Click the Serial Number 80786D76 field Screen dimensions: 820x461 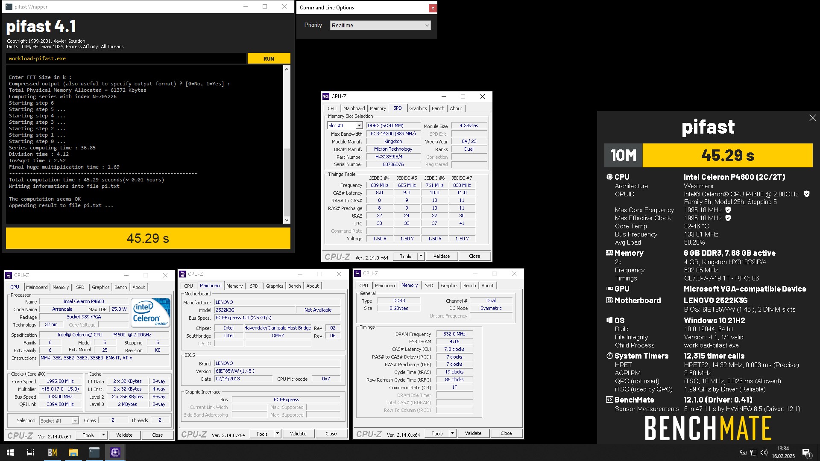click(393, 164)
